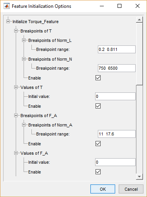The image size is (147, 197).
Task: Collapse the Values of F_A node
Action: click(x=16, y=153)
